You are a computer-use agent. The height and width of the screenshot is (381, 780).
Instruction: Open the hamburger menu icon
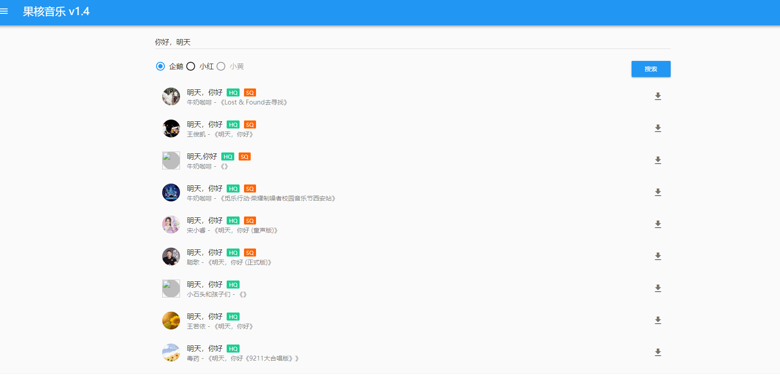coord(4,11)
